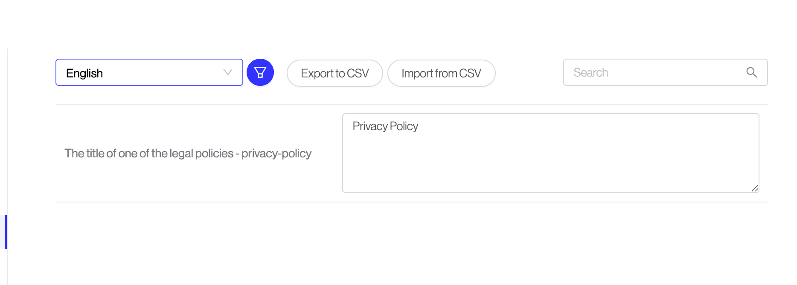Toggle filtering with the round funnel button

click(x=260, y=72)
